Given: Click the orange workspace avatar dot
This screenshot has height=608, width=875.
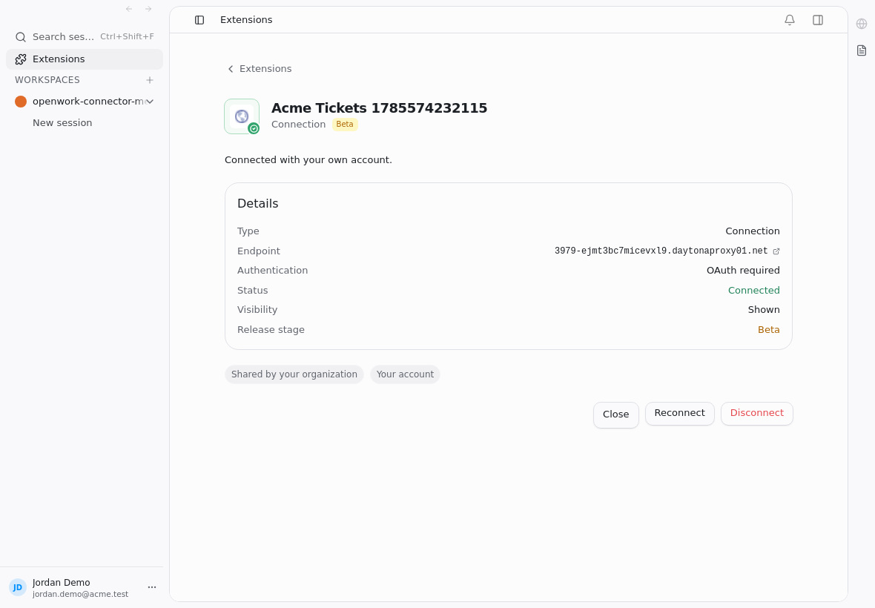Looking at the screenshot, I should 21,102.
